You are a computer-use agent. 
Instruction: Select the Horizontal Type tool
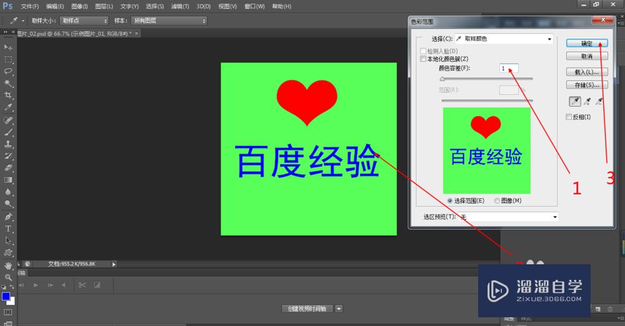point(8,229)
